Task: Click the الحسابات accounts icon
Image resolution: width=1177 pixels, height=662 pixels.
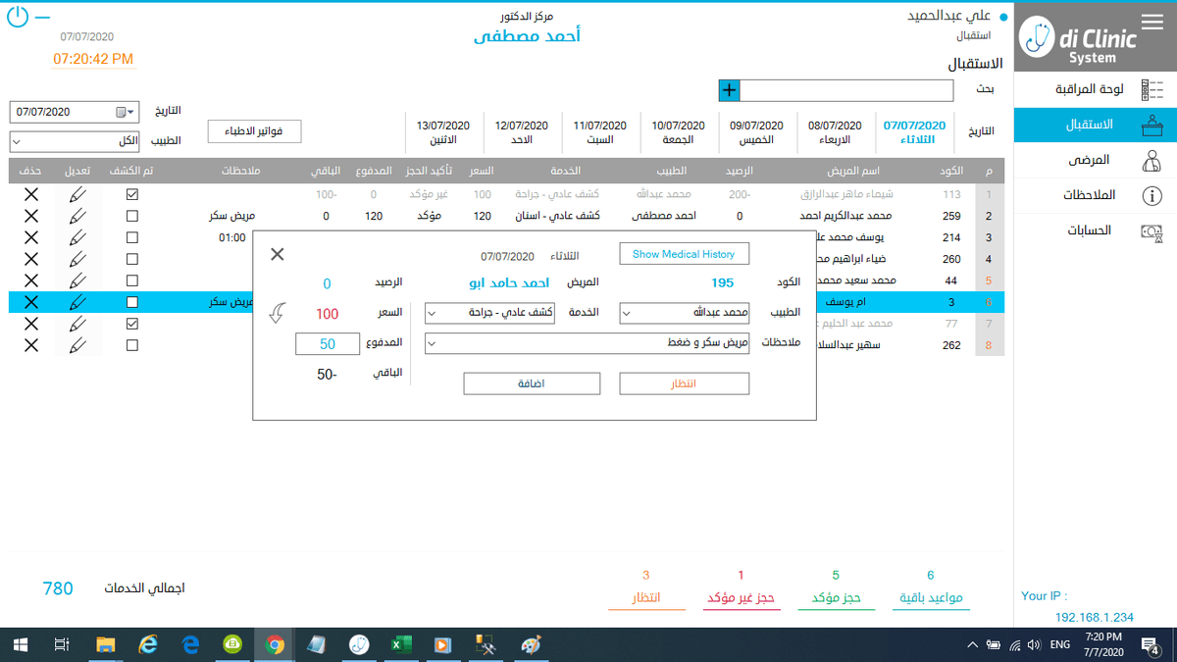Action: (1151, 231)
